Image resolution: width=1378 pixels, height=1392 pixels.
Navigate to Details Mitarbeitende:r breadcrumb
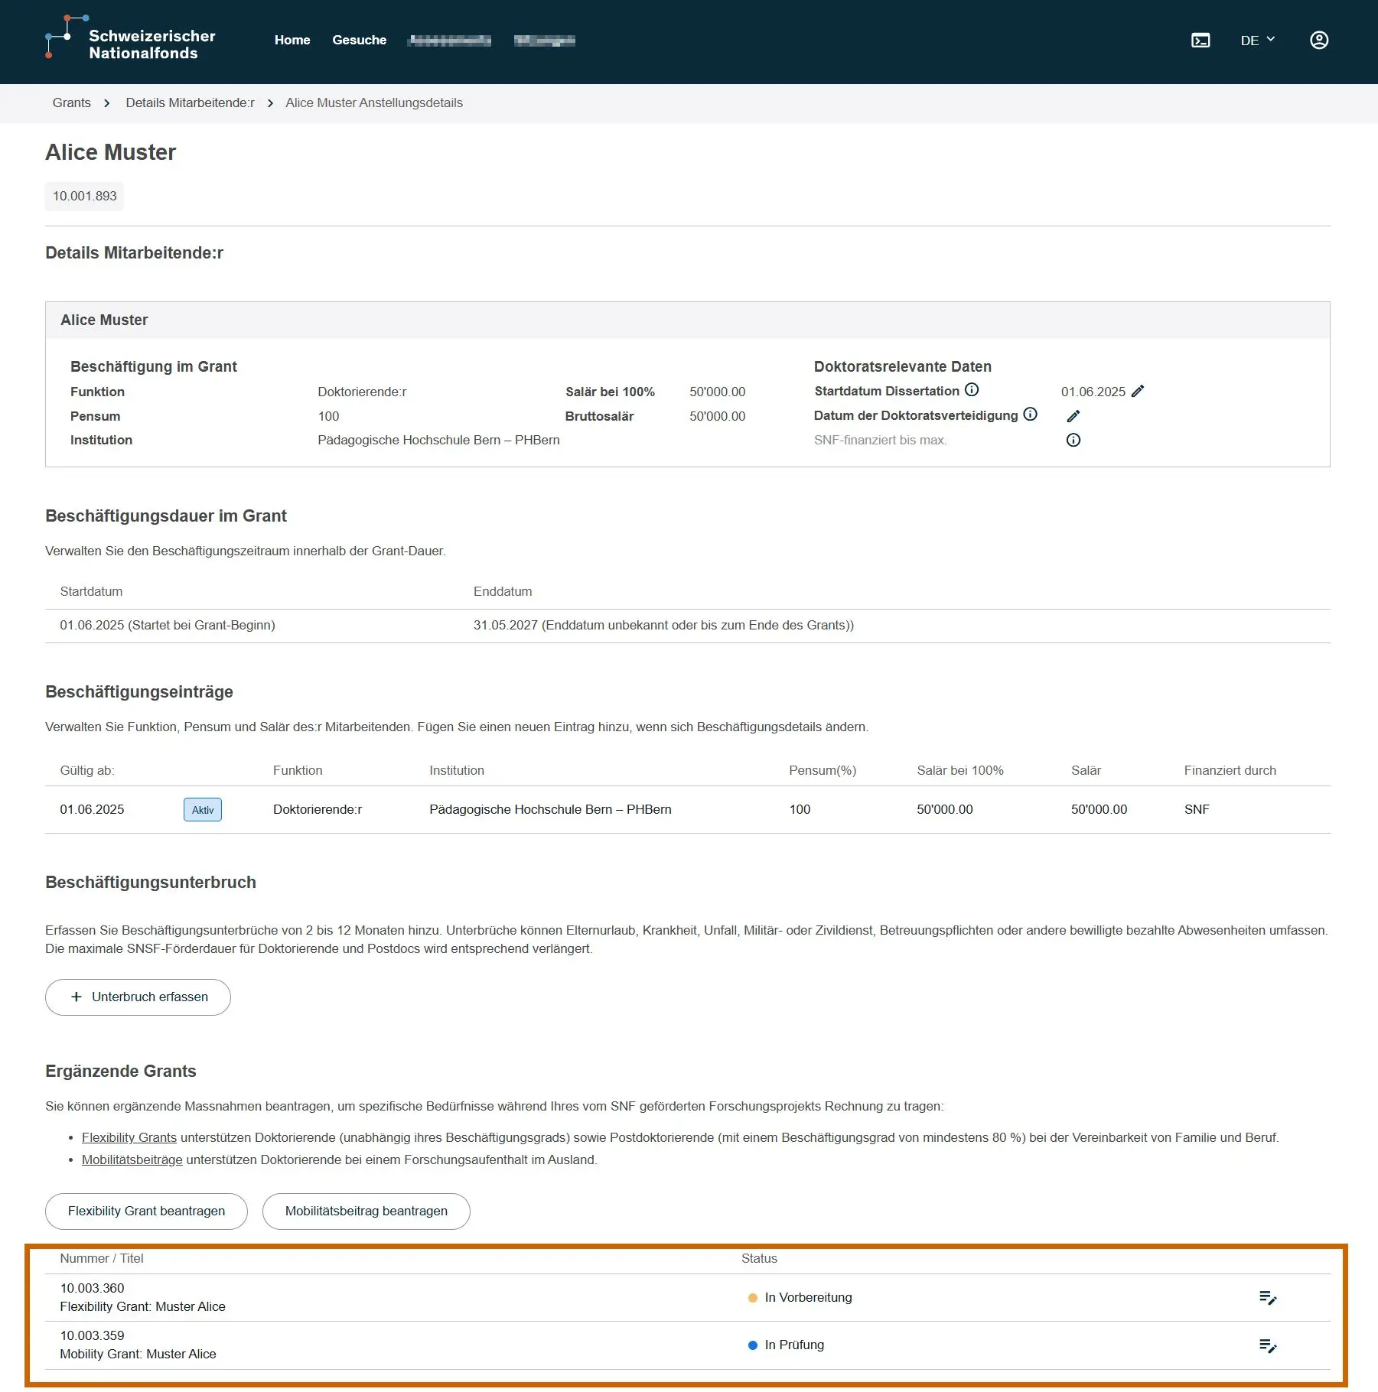point(190,103)
